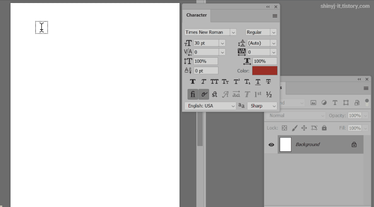374x207 pixels.
Task: Toggle Strikethrough text style
Action: pos(268,82)
